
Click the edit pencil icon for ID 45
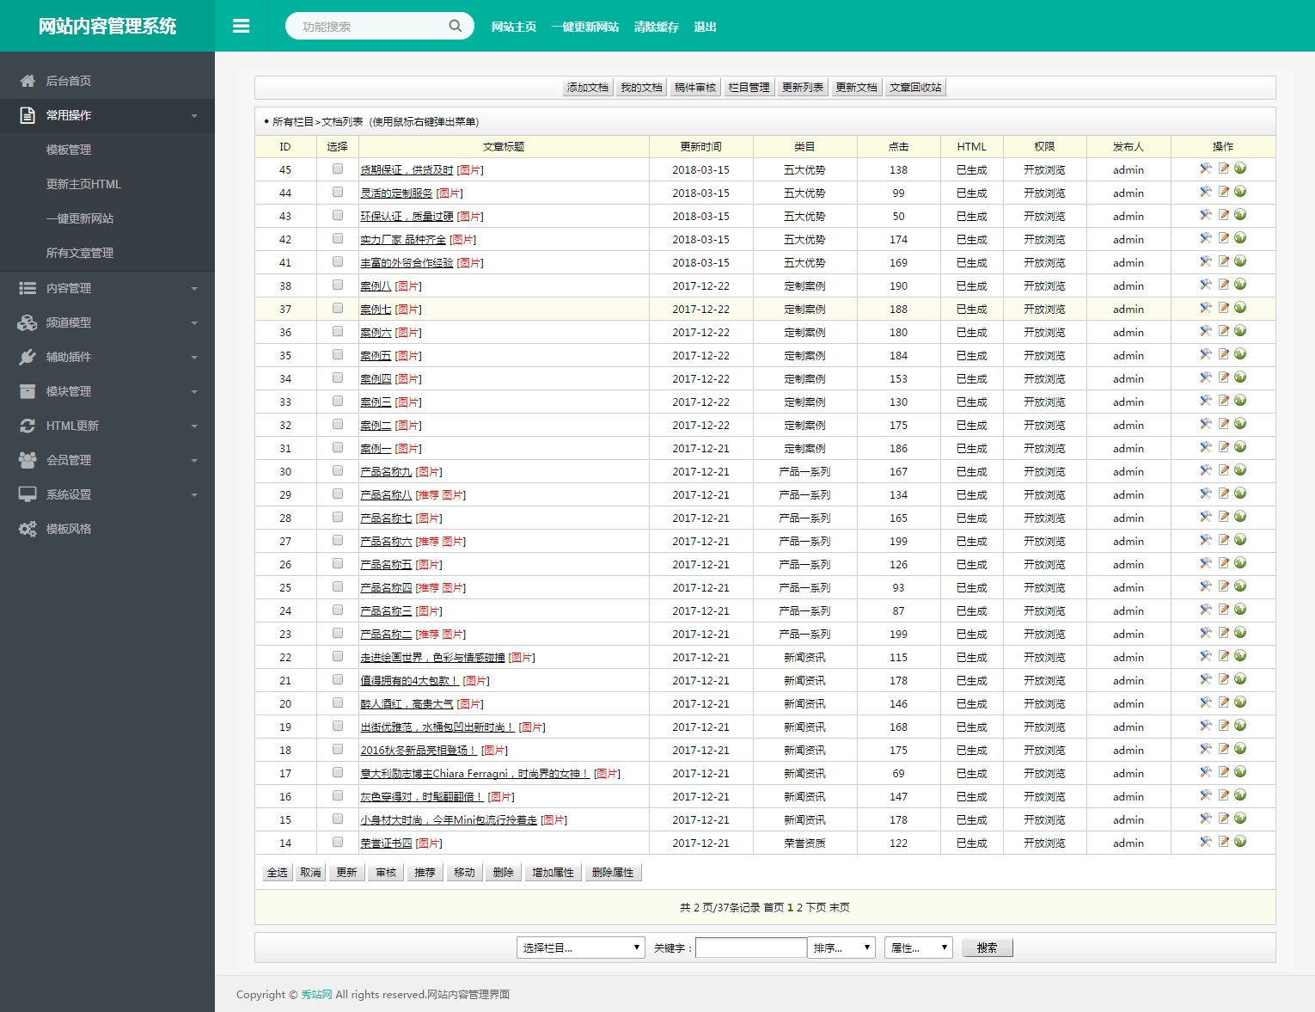coord(1223,169)
